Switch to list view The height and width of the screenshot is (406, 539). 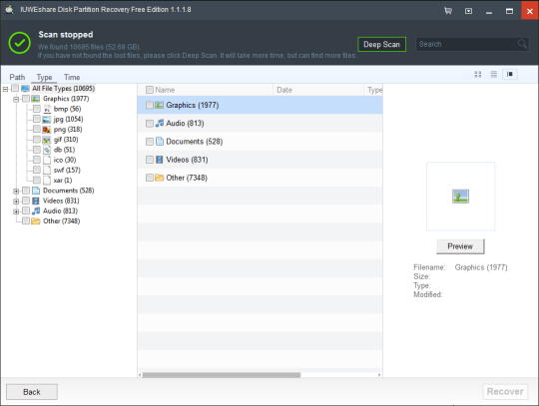[494, 74]
